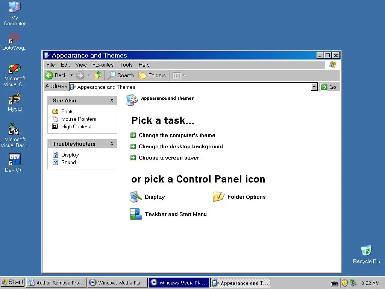Open the Help menu
Image resolution: width=385 pixels, height=289 pixels.
pyautogui.click(x=144, y=65)
